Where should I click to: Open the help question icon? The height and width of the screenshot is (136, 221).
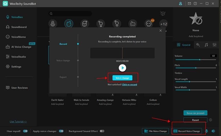tap(195, 3)
